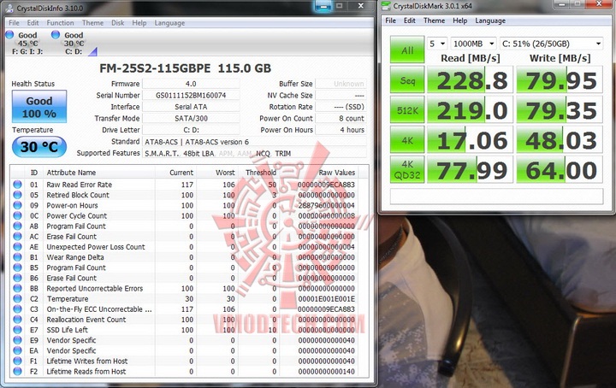Screen dimensions: 616x388
Task: Click the 4K write result 48.03
Action: coord(560,140)
